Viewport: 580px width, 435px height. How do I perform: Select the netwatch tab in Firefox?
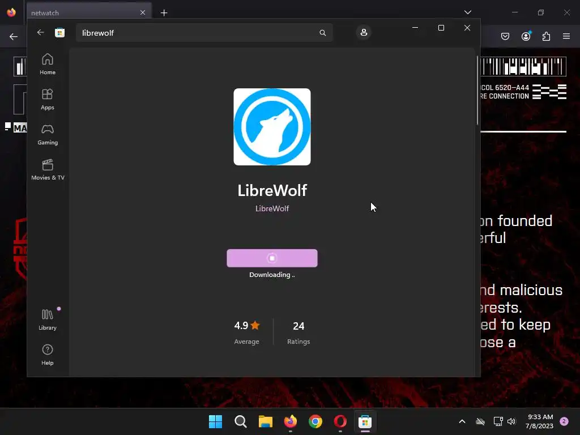(89, 12)
